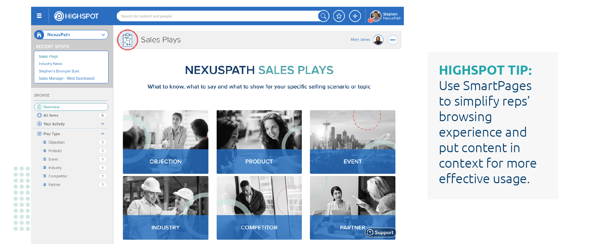
Task: Open the INDUSTRY sales play tile
Action: coord(165,208)
